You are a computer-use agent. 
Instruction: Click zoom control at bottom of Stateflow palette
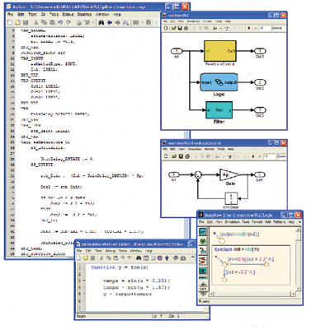[203, 290]
